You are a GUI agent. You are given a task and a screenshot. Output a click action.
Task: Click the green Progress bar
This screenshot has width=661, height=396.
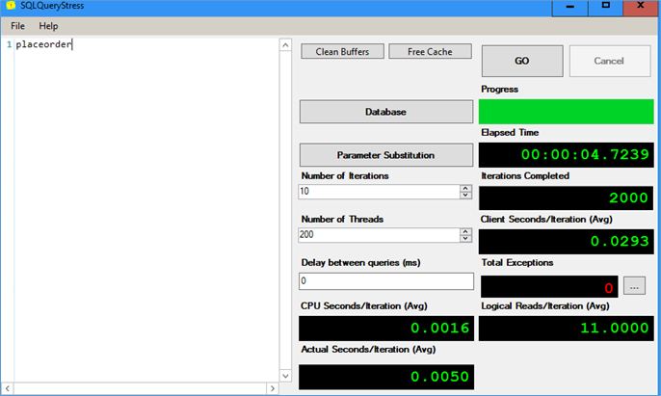tap(567, 112)
